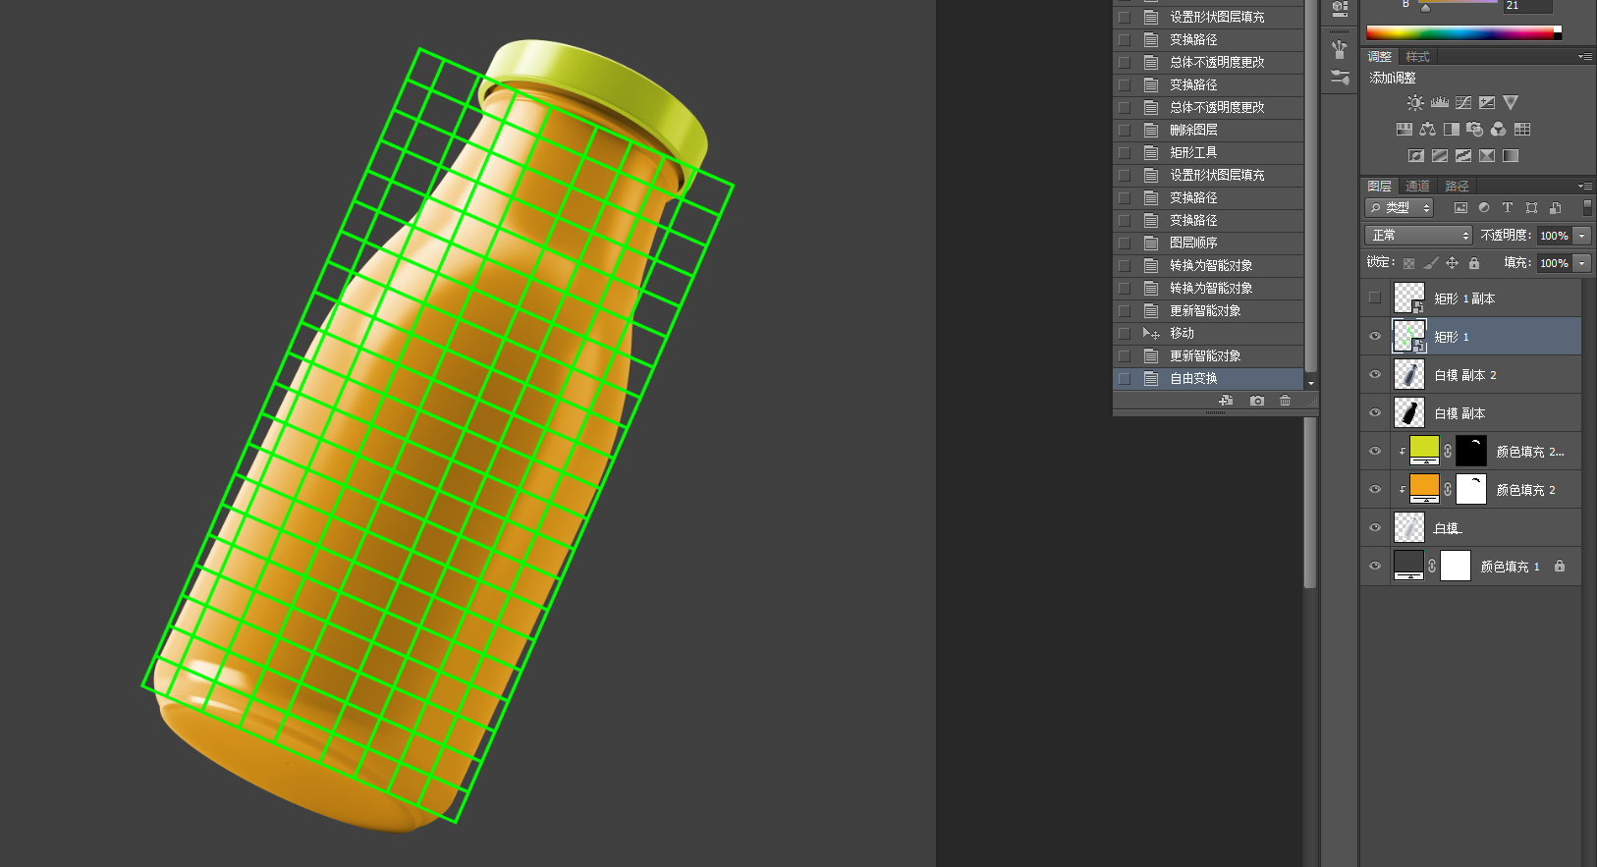Add a Color Balance adjustment

[x=1428, y=129]
